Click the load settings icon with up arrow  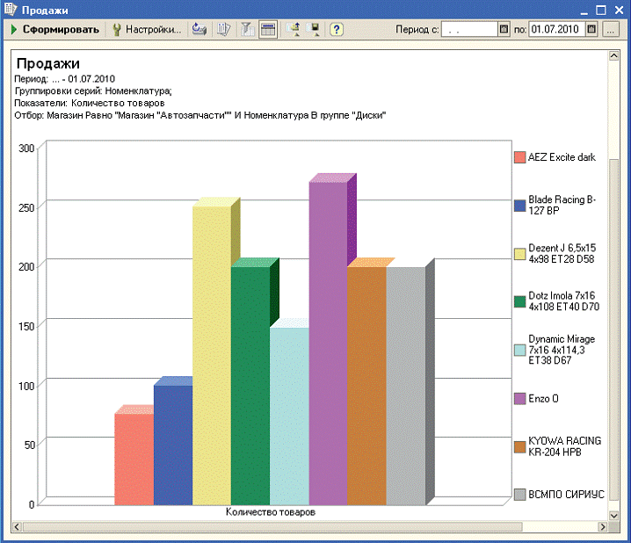pyautogui.click(x=294, y=29)
